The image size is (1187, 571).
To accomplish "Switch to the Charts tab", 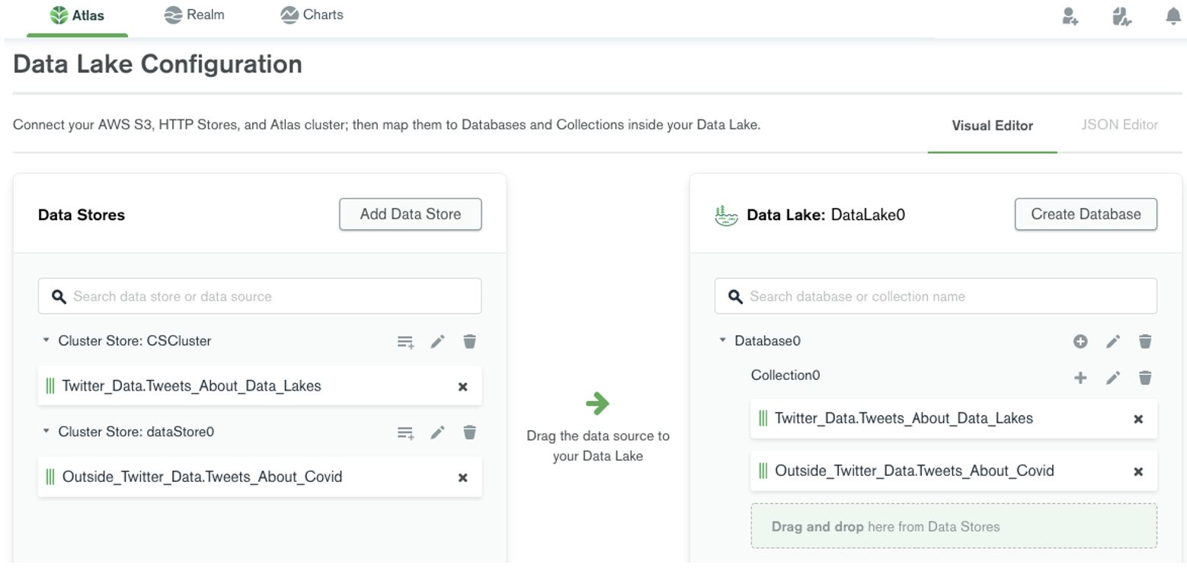I will click(312, 14).
